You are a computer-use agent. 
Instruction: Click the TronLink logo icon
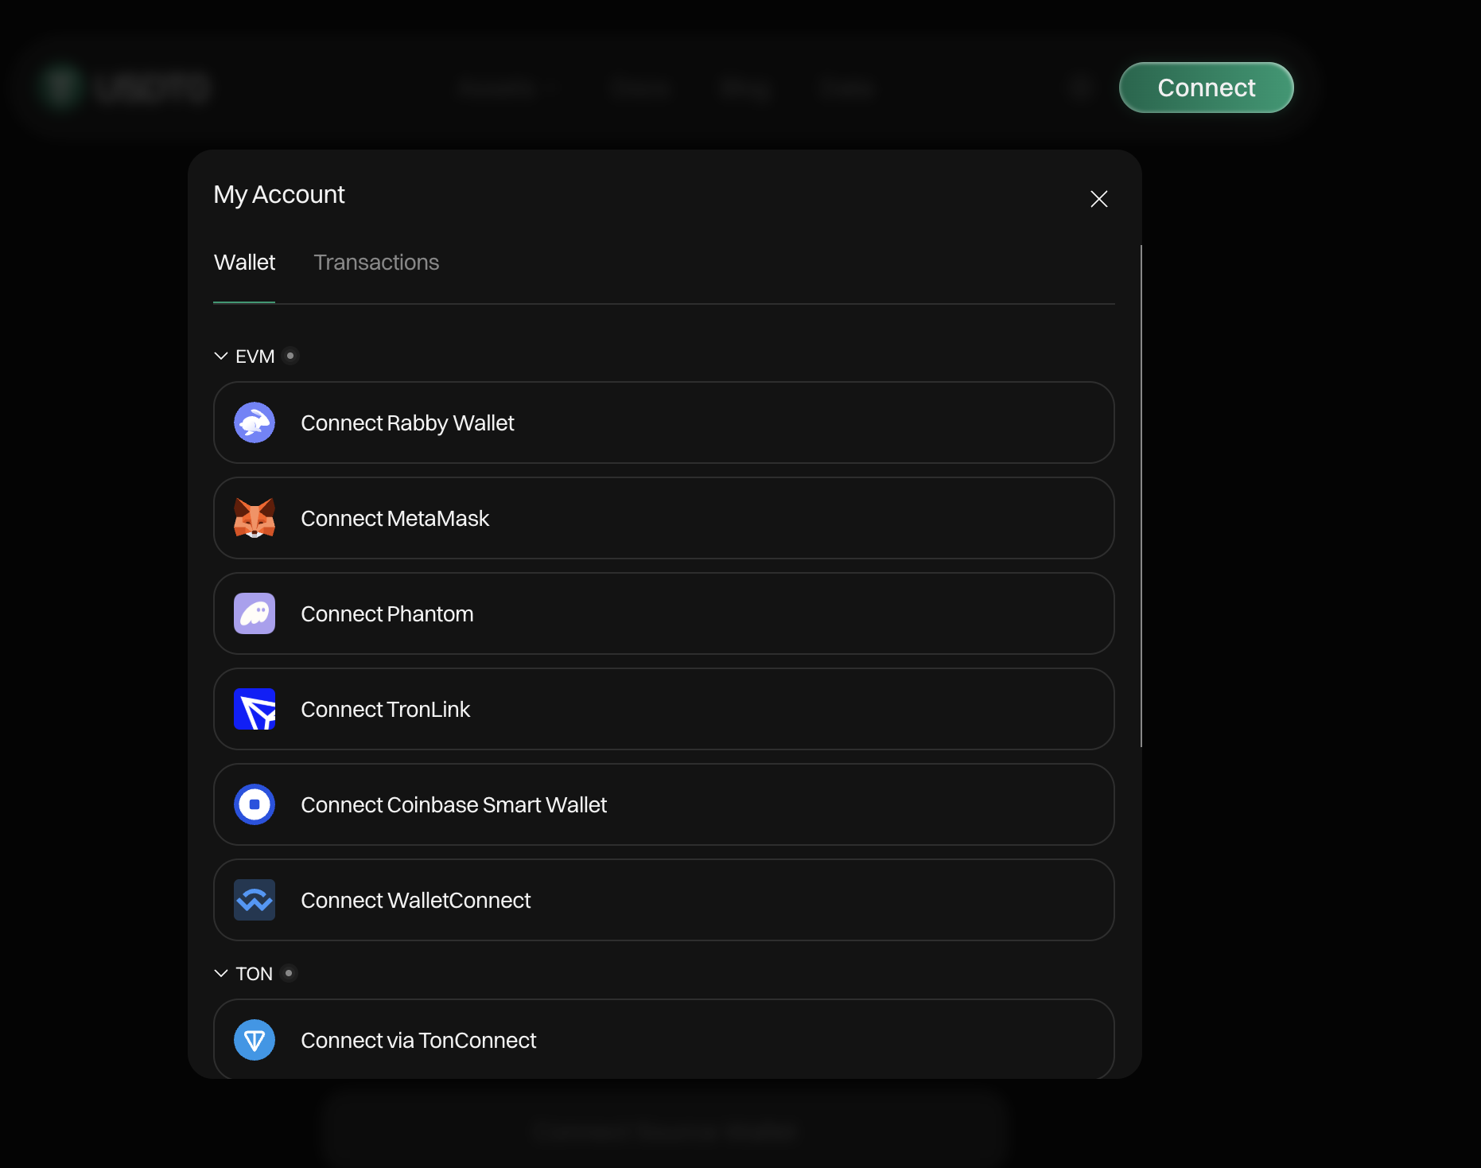click(255, 709)
